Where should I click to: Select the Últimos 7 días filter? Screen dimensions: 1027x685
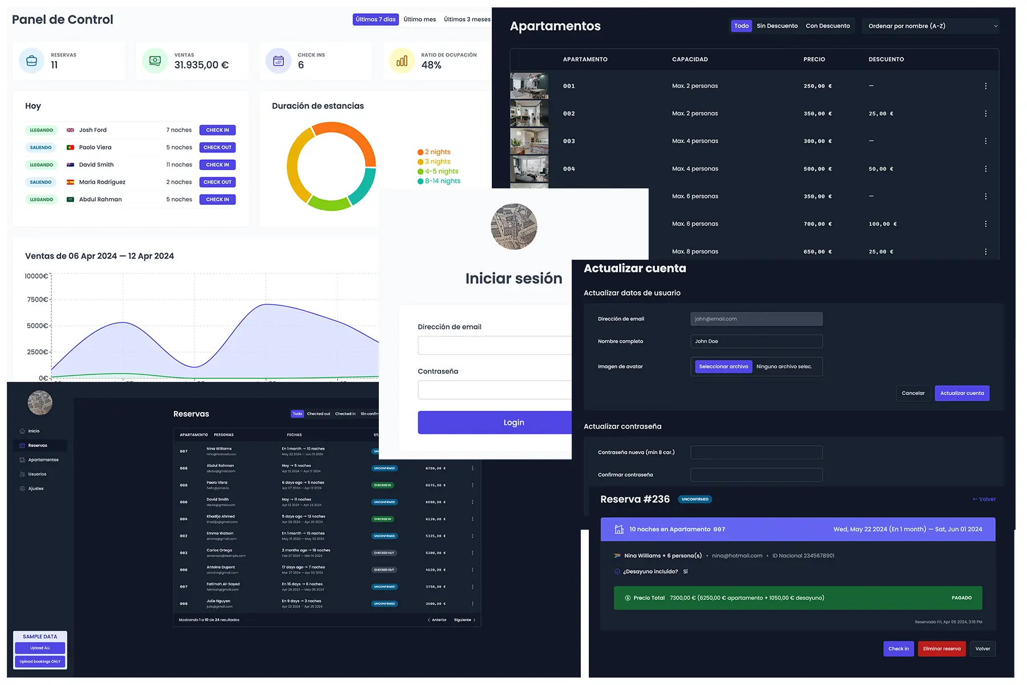[x=375, y=19]
